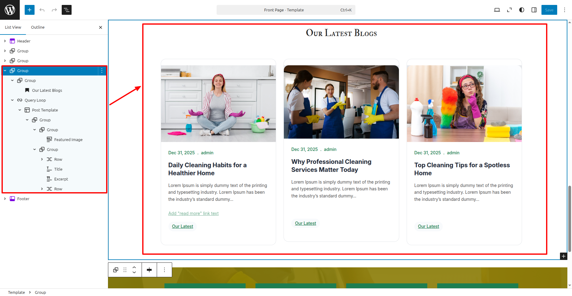Viewport: 572px width, 296px height.
Task: Click the Save button
Action: click(549, 10)
